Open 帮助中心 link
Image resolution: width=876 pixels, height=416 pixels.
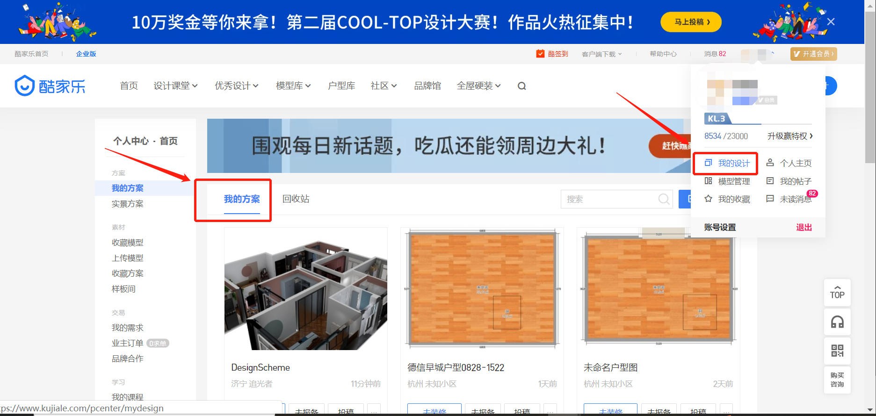coord(663,54)
